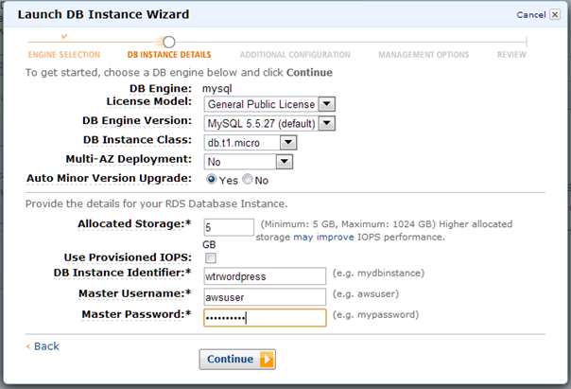Close the wizard with the X icon
571x389 pixels.
tap(553, 14)
